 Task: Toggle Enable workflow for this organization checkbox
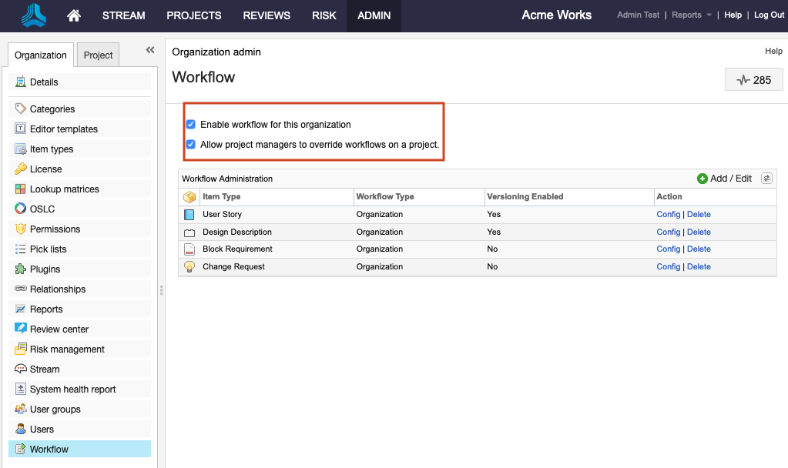click(x=190, y=124)
